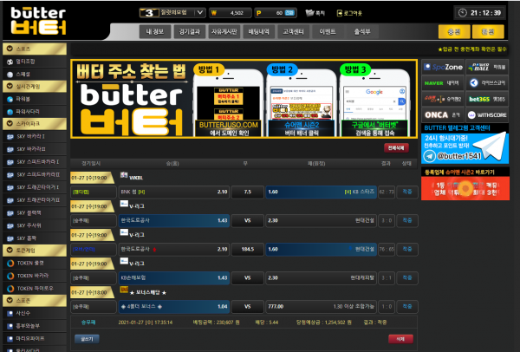The width and height of the screenshot is (520, 352).
Task: Expand the 토큰게임 sidebar category
Action: tap(34, 250)
